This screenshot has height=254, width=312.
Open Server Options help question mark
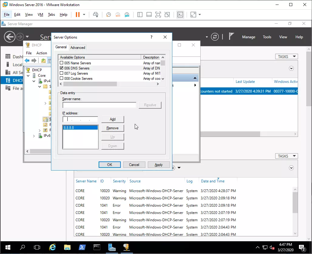pos(151,37)
